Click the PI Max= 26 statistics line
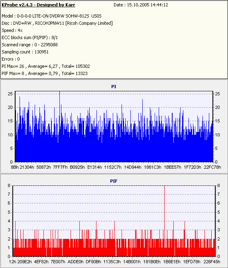228x268 pixels. click(x=46, y=66)
